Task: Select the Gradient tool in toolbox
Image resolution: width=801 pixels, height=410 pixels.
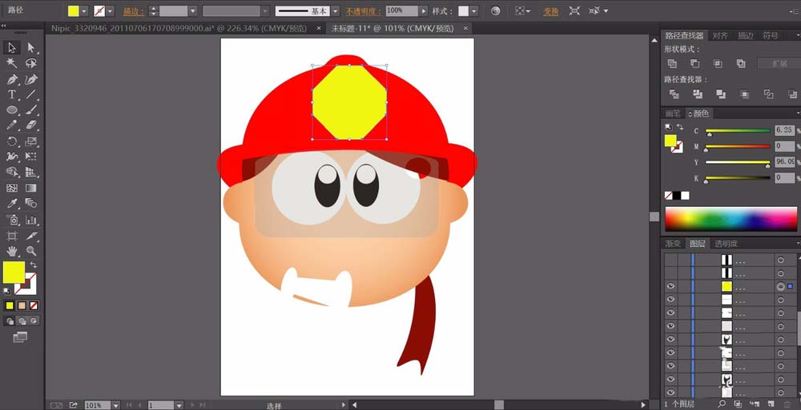Action: [x=31, y=188]
